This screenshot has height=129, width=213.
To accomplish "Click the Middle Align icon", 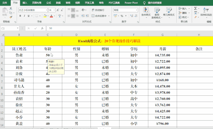I will tap(73, 10).
